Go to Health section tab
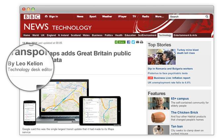The height and width of the screenshot is (140, 219). point(119,35)
